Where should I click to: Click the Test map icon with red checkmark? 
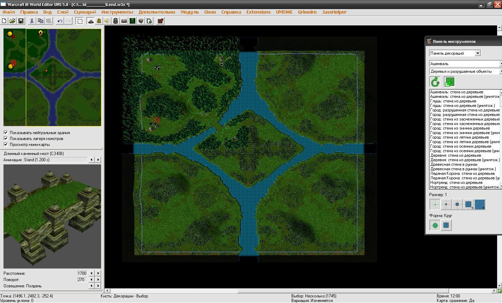point(160,21)
